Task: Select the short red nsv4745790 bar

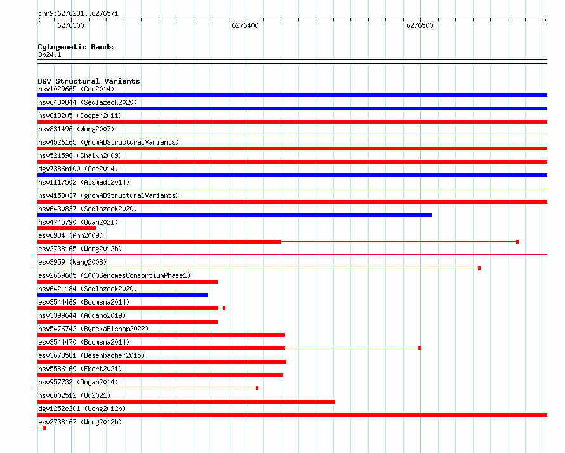Action: click(x=67, y=228)
